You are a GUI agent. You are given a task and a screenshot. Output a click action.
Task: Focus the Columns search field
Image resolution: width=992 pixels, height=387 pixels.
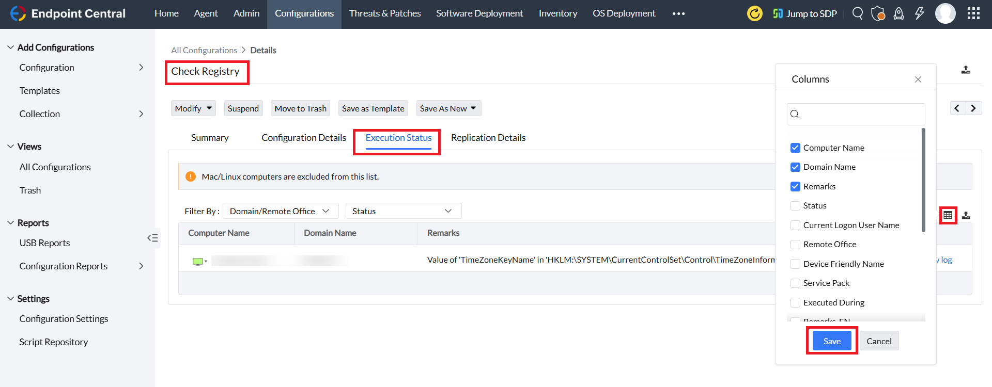click(x=856, y=114)
